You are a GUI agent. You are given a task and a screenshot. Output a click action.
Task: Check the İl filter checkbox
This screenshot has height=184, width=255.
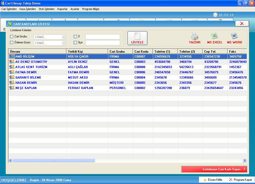[x=75, y=37]
